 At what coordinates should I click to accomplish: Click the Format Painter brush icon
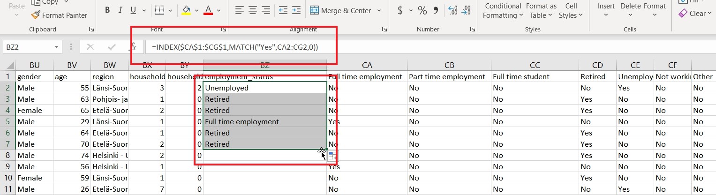click(35, 15)
